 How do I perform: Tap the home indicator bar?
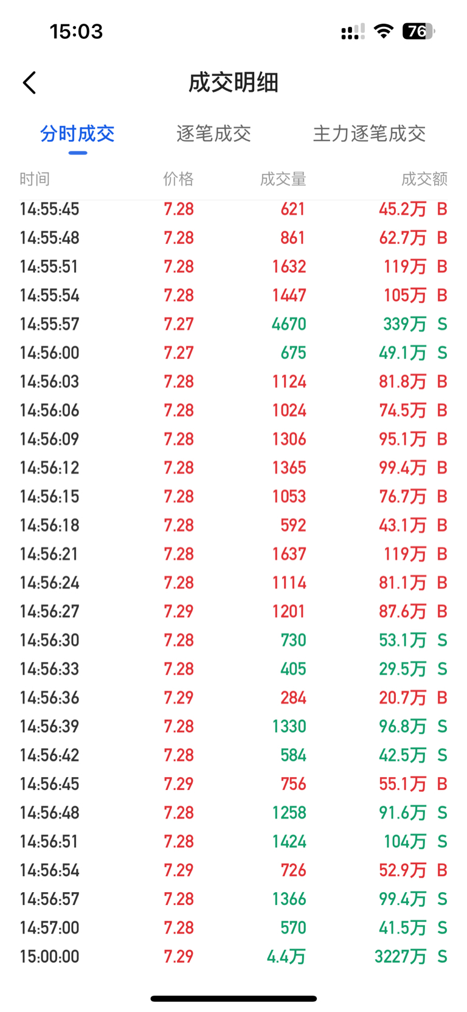coord(233,999)
